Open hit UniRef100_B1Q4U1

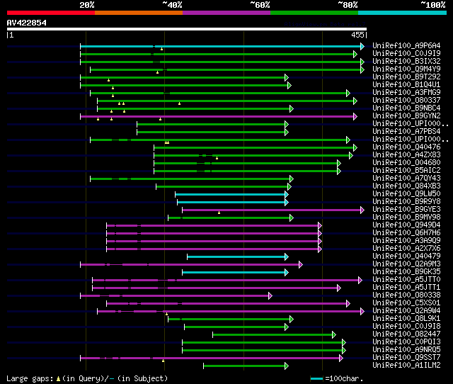pyautogui.click(x=406, y=85)
